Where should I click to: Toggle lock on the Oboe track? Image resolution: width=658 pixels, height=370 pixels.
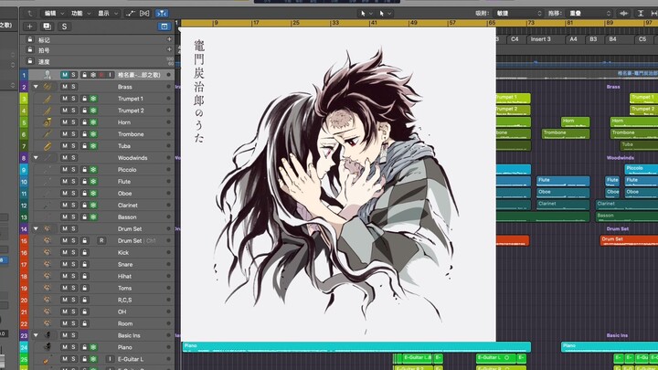[x=84, y=193]
